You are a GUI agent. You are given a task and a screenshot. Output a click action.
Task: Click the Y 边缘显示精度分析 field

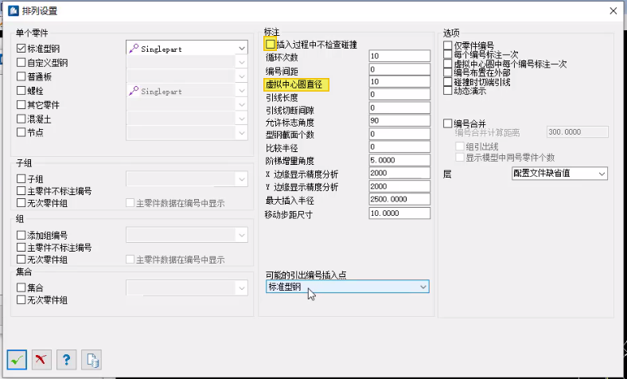(399, 186)
